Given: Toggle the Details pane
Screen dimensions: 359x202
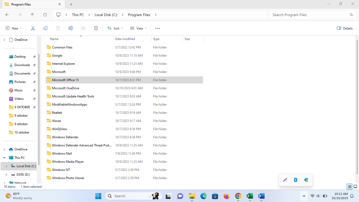Looking at the screenshot, I should [345, 28].
